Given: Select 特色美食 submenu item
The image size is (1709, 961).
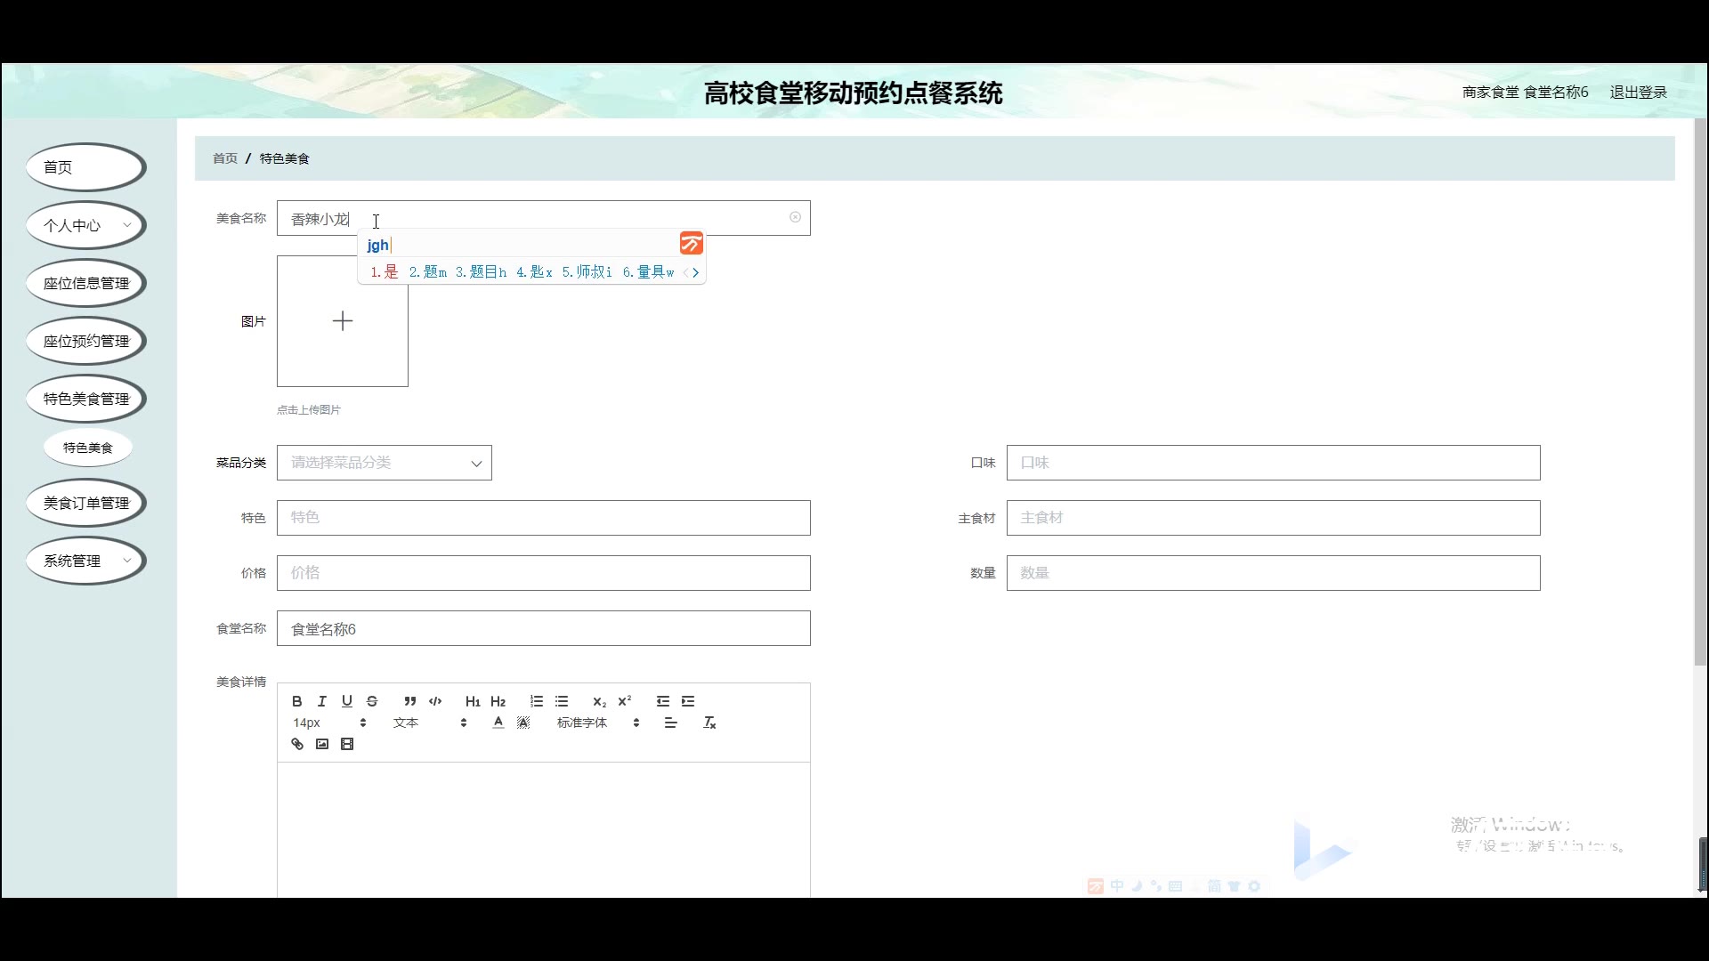Looking at the screenshot, I should click(87, 448).
